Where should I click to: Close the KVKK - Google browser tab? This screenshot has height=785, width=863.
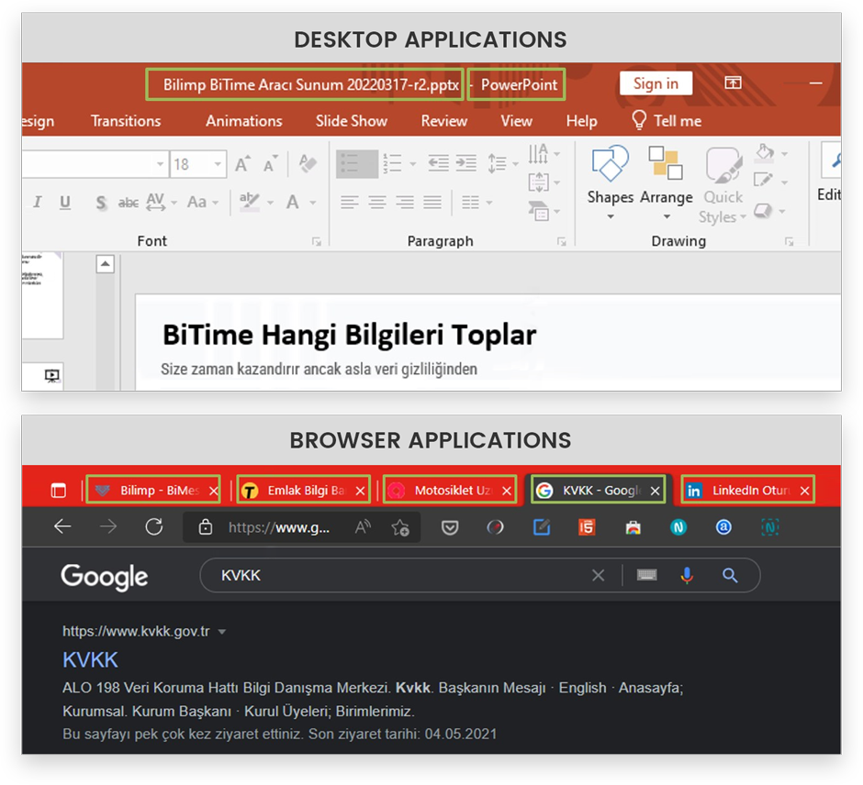655,491
